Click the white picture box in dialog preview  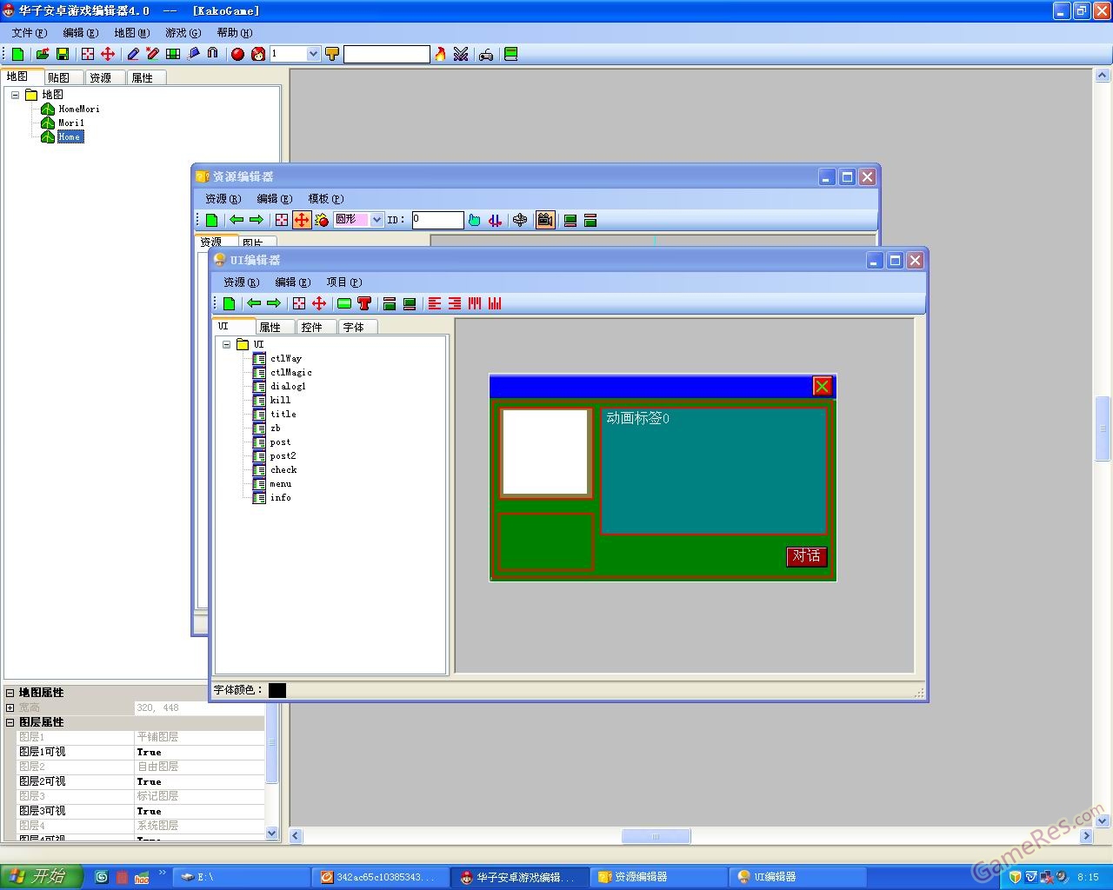pyautogui.click(x=545, y=453)
